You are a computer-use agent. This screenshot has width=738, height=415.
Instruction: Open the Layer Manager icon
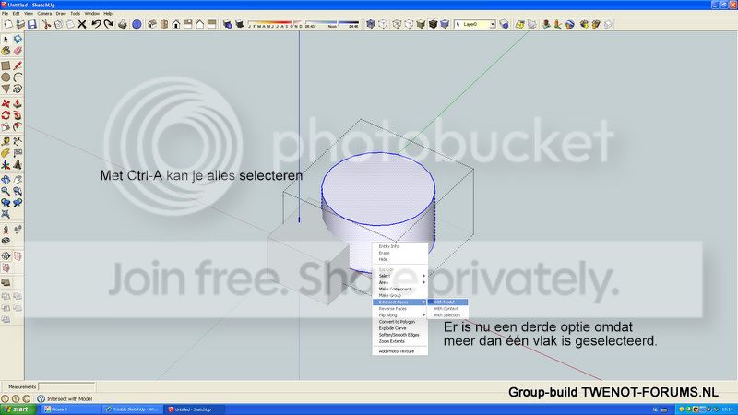(x=504, y=24)
